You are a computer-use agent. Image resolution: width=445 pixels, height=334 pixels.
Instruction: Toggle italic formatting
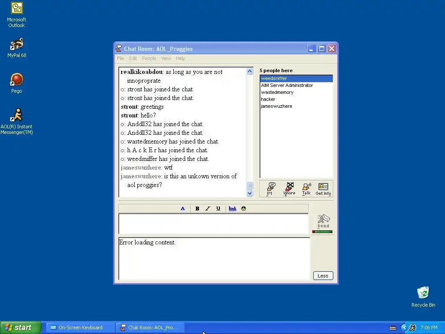208,208
